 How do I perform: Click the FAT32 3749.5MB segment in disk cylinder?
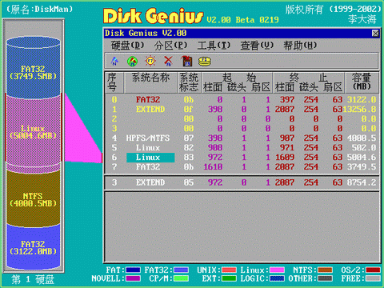33,69
